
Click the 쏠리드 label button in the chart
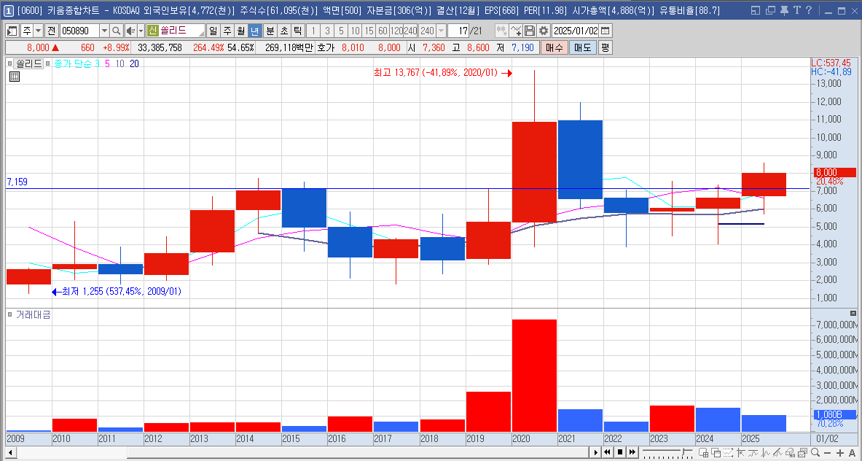tap(28, 63)
